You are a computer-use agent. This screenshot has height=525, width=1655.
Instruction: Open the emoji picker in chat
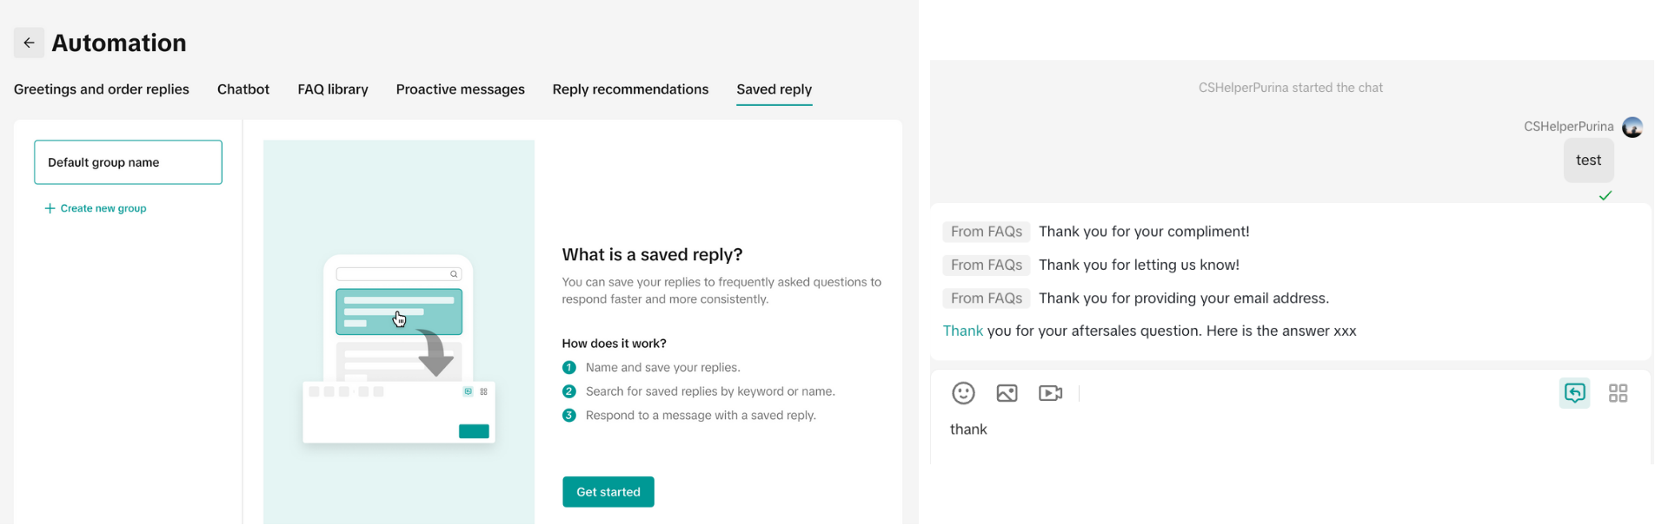point(963,393)
